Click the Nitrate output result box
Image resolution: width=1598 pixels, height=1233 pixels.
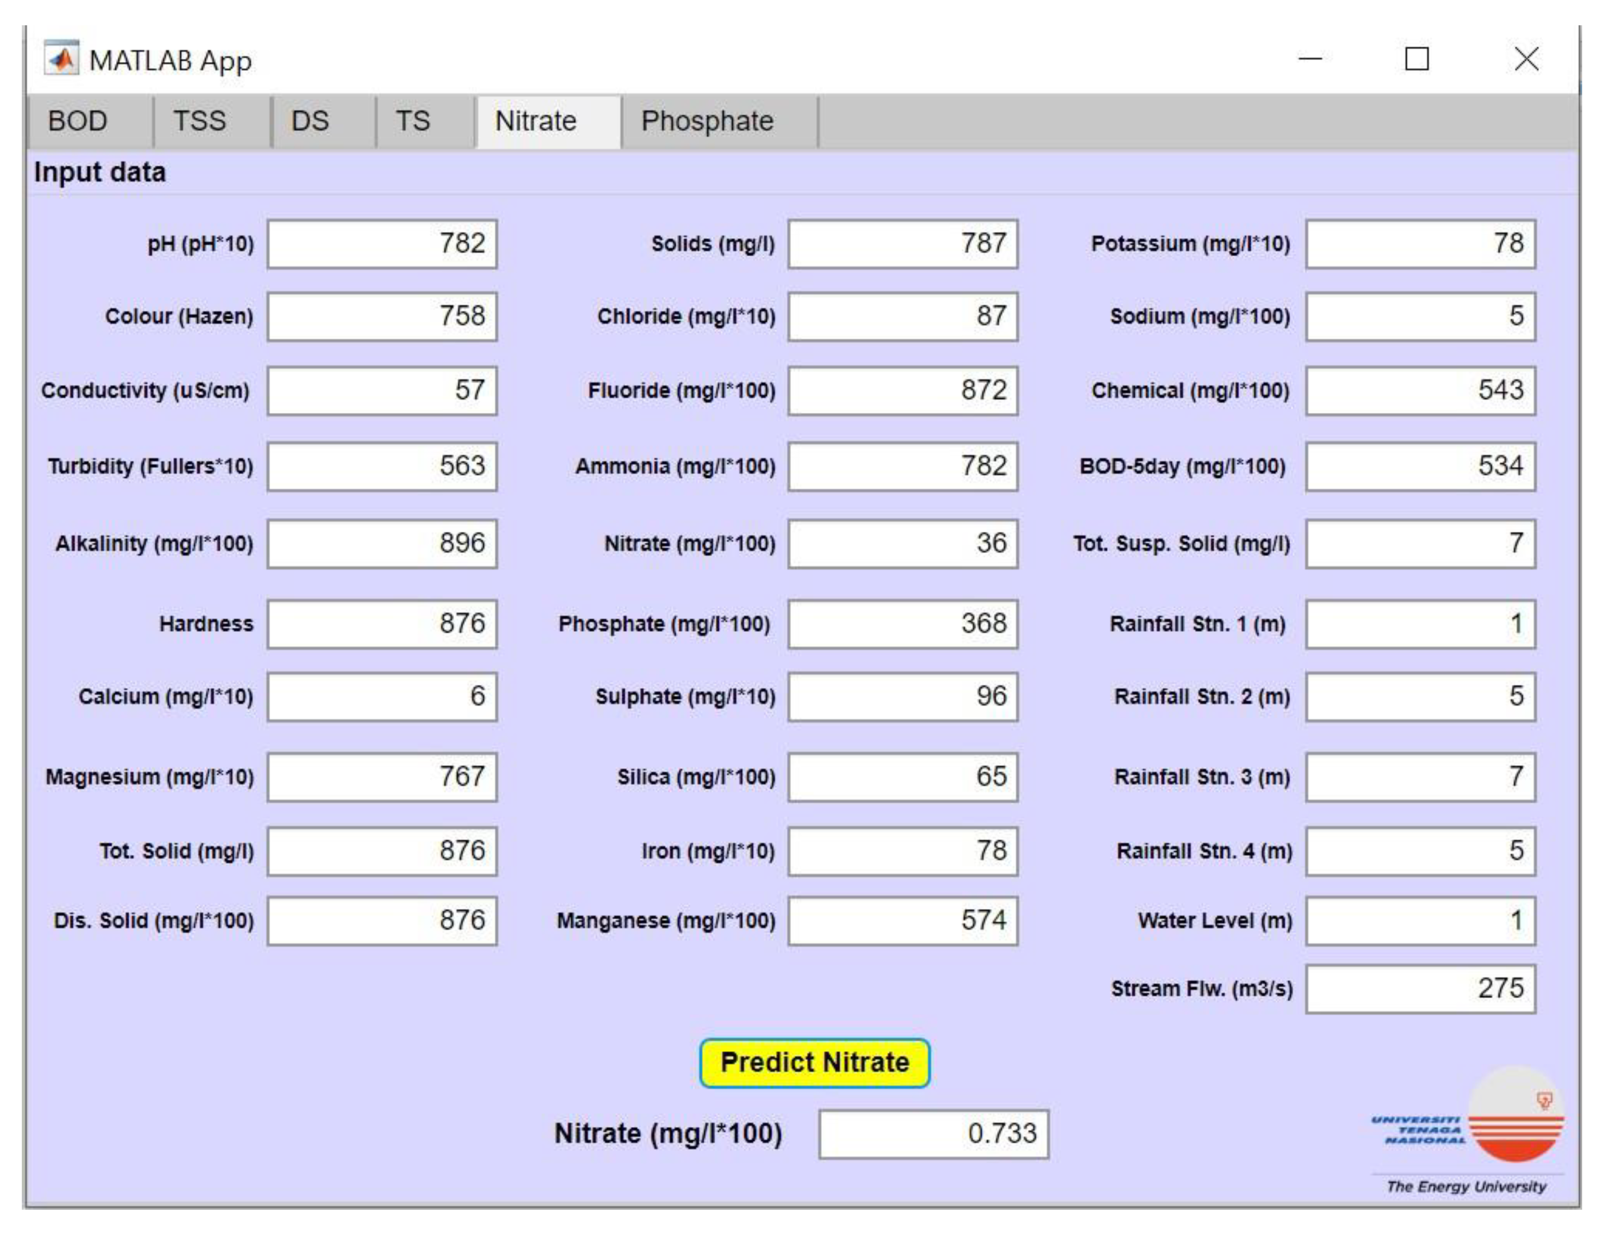[x=933, y=1134]
